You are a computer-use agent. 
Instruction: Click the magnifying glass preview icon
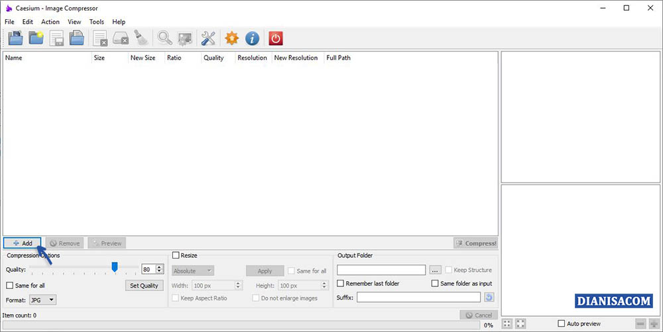click(164, 38)
